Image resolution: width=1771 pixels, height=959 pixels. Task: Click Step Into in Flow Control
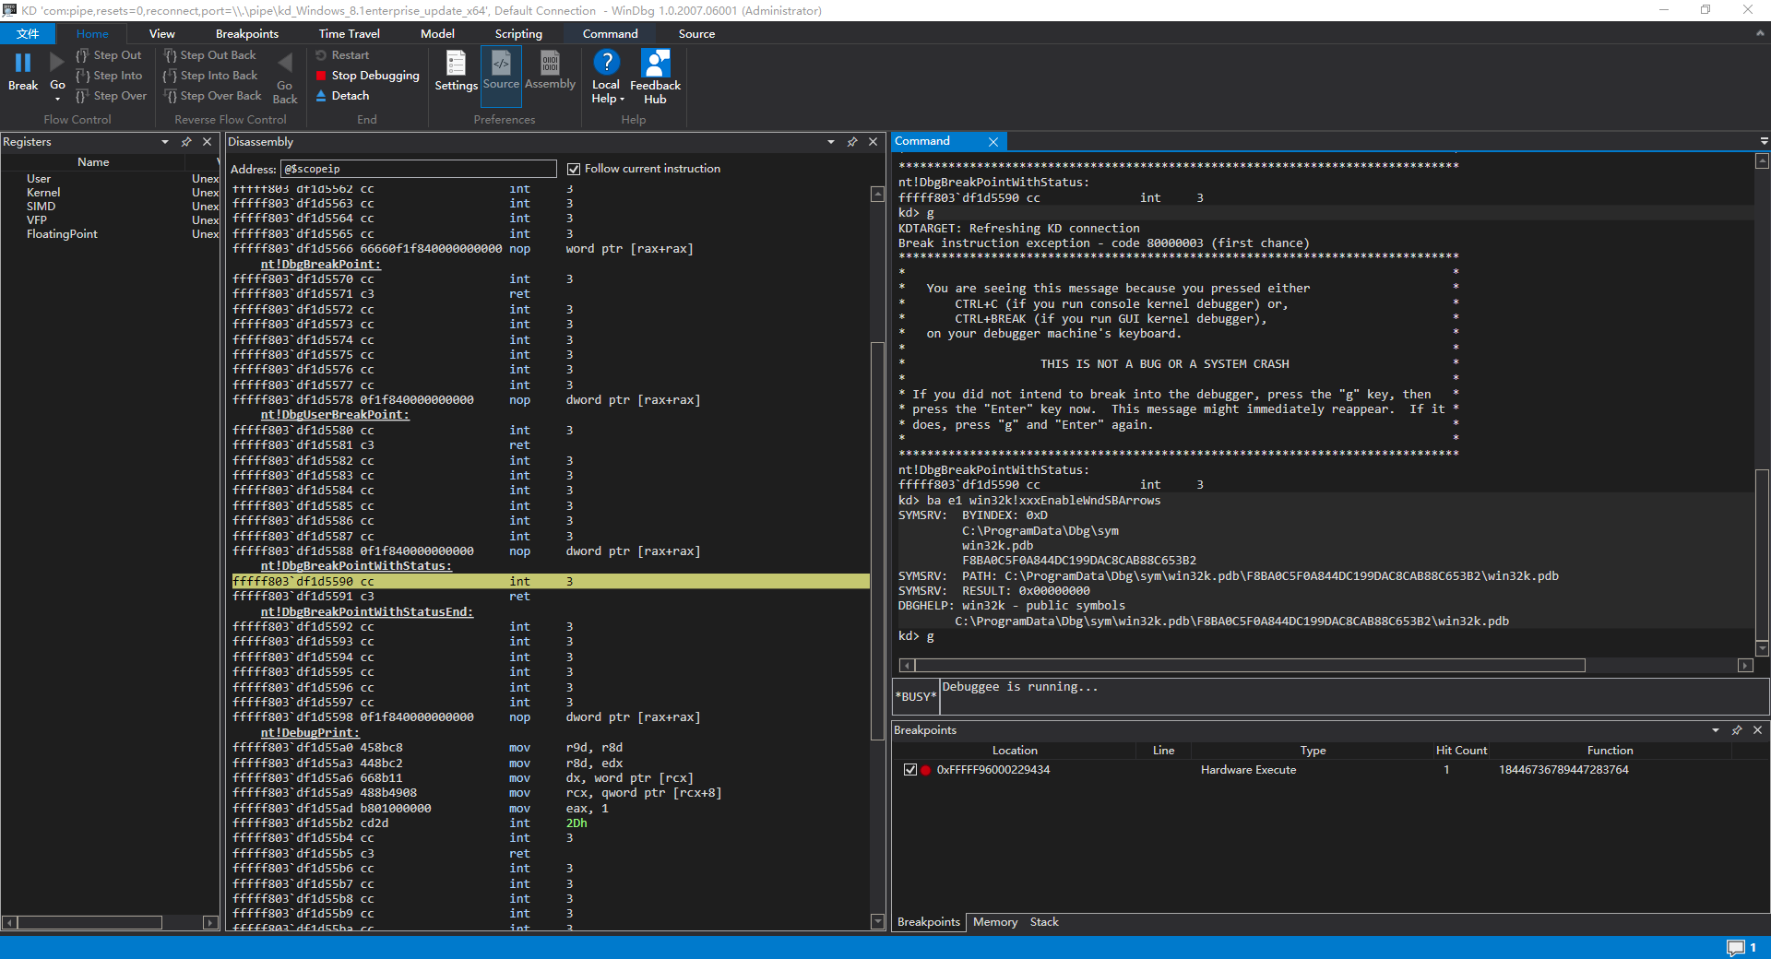click(x=110, y=76)
